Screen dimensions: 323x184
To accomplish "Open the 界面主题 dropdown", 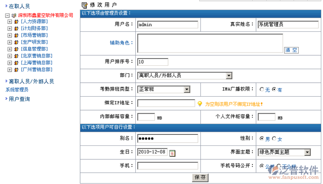I will (307, 152).
